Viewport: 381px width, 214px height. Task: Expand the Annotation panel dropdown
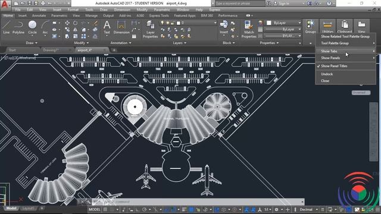[x=121, y=43]
